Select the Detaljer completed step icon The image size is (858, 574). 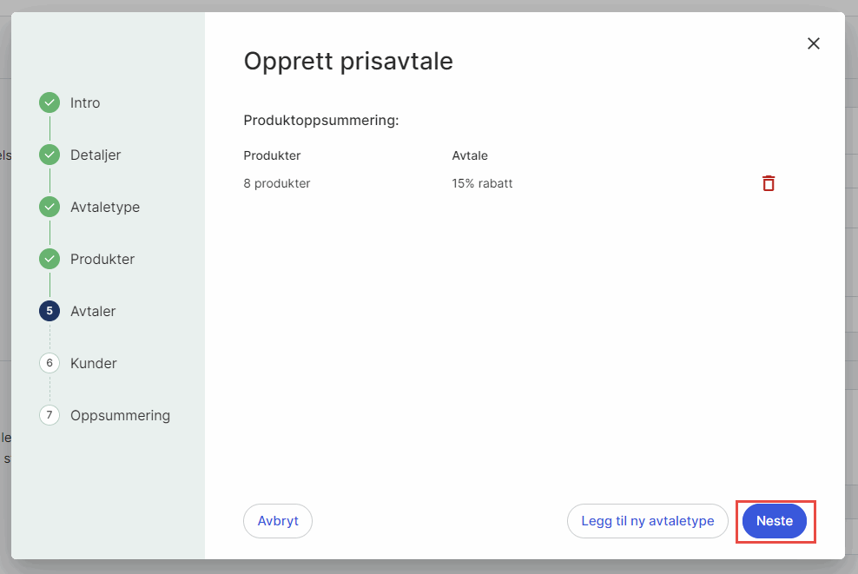49,155
